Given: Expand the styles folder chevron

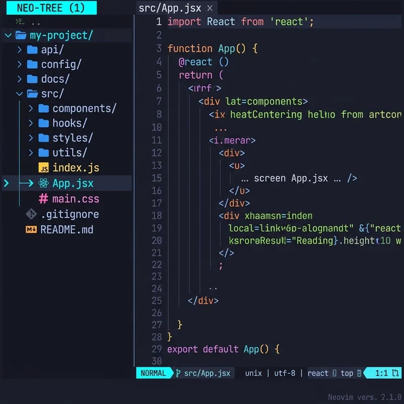Looking at the screenshot, I should [31, 138].
